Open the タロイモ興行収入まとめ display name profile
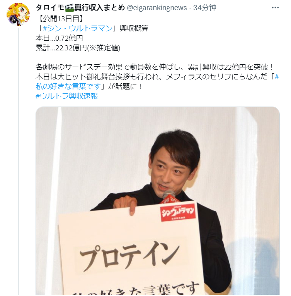The width and height of the screenshot is (291, 296). pyautogui.click(x=80, y=8)
